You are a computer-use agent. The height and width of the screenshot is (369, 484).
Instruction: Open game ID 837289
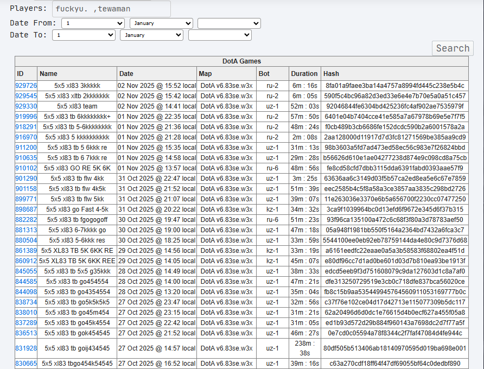(26, 323)
